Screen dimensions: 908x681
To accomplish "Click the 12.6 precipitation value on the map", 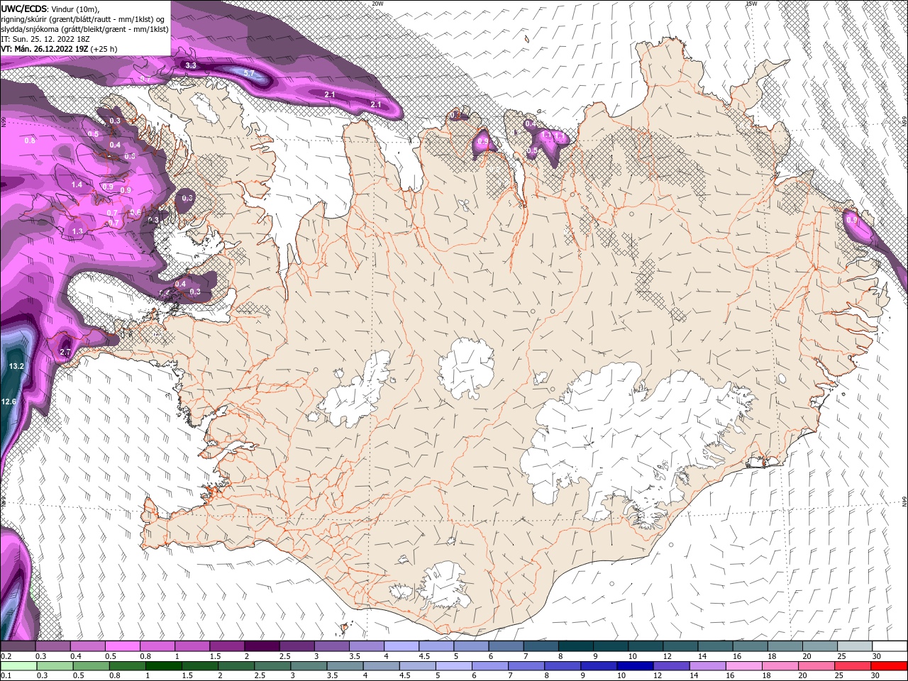I will (9, 402).
